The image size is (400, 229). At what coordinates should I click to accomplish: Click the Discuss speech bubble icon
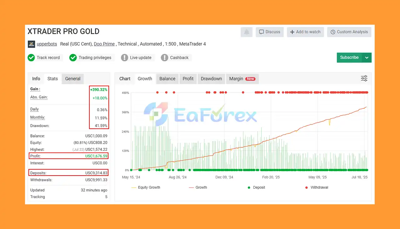[x=262, y=32]
